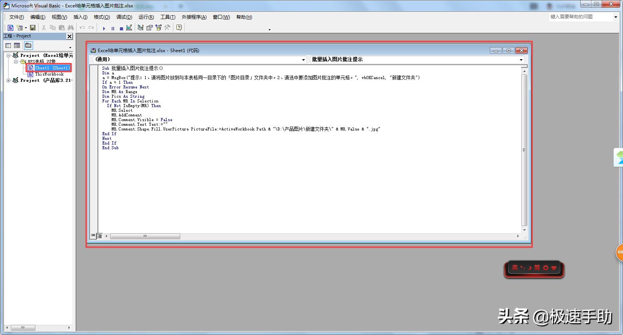Image resolution: width=623 pixels, height=335 pixels.
Task: Open the 工具(T) menu
Action: tap(168, 17)
